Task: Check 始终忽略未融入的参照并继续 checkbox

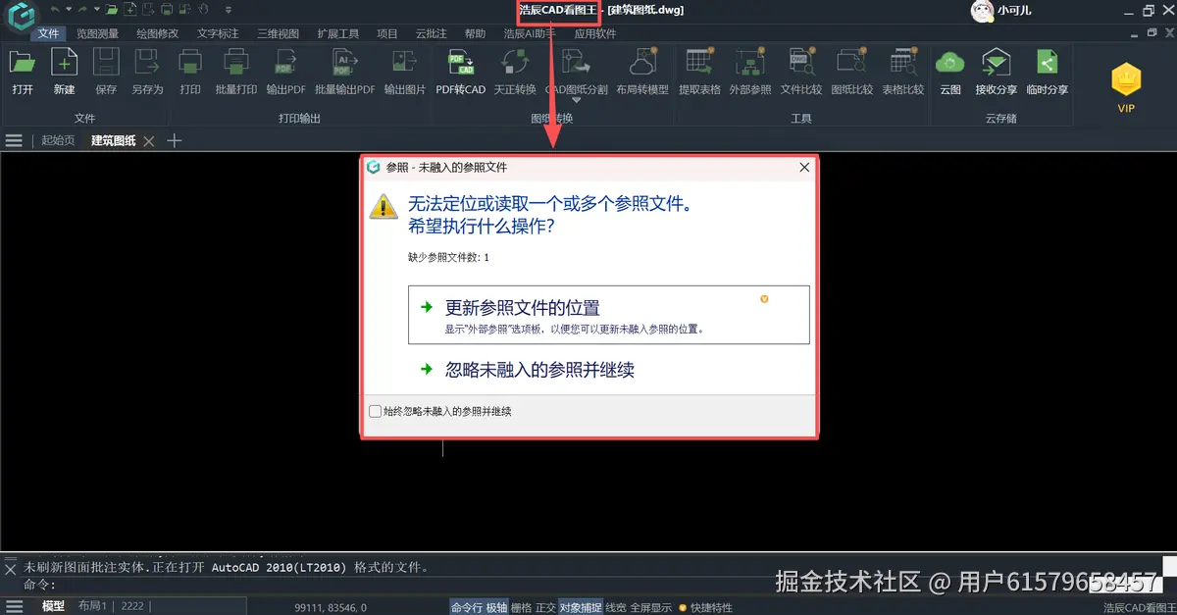Action: click(x=375, y=412)
